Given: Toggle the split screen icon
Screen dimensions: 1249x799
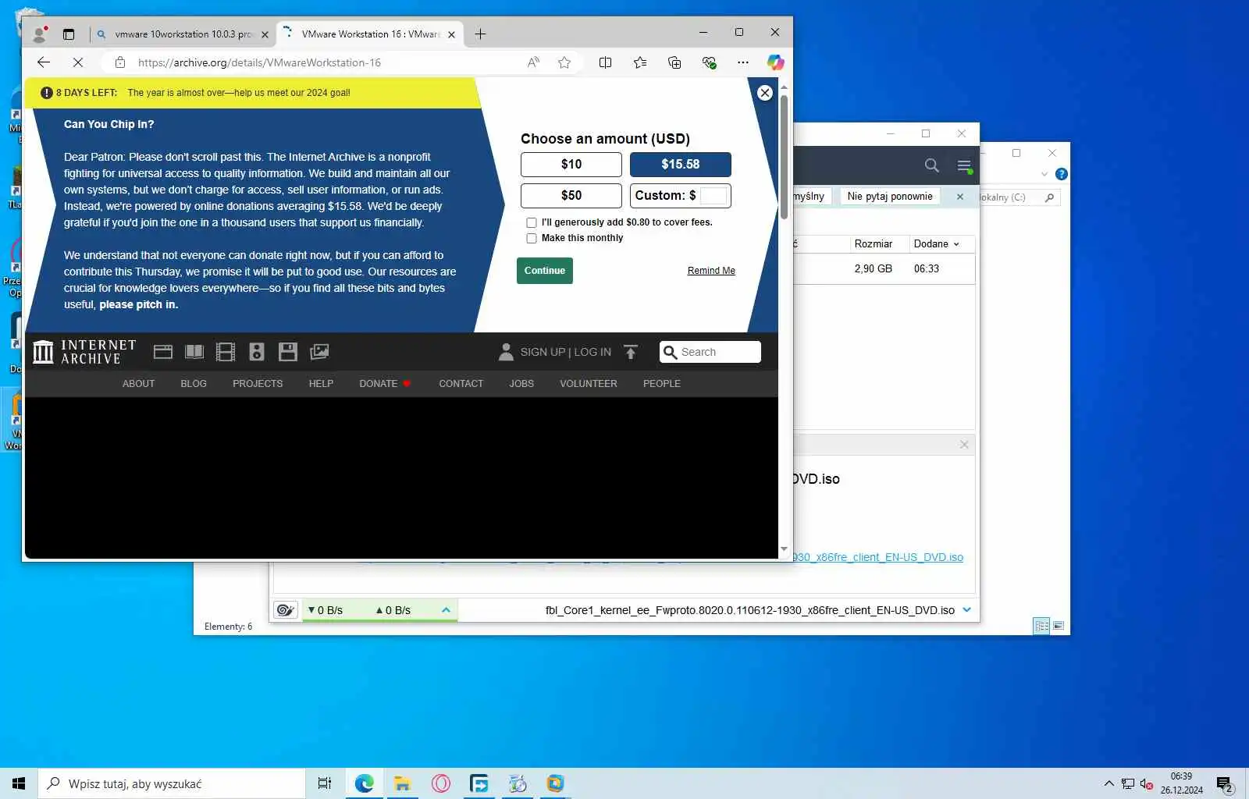Looking at the screenshot, I should click(x=605, y=62).
